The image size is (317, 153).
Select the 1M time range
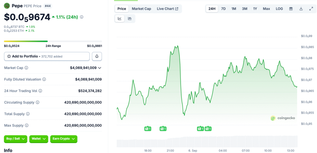click(234, 9)
